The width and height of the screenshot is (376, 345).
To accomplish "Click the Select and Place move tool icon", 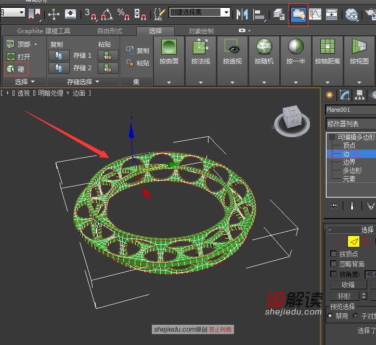I will pyautogui.click(x=54, y=14).
